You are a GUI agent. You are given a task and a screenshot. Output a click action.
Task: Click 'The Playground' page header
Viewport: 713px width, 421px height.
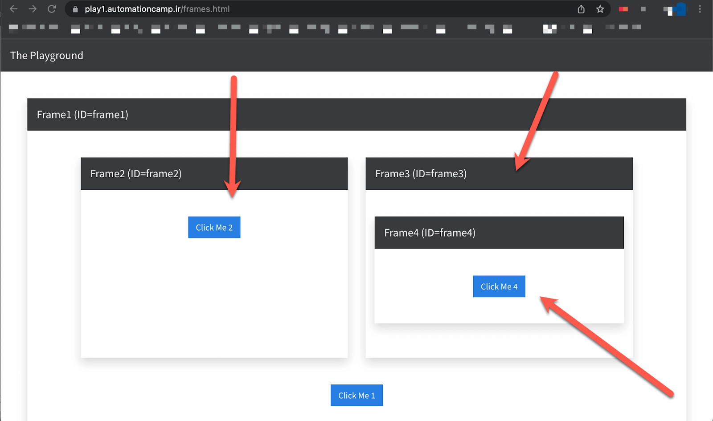[47, 55]
